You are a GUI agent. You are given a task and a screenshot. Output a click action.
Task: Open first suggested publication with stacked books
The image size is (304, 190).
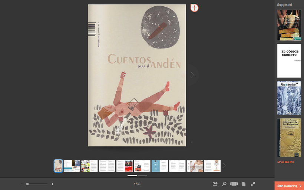[289, 25]
